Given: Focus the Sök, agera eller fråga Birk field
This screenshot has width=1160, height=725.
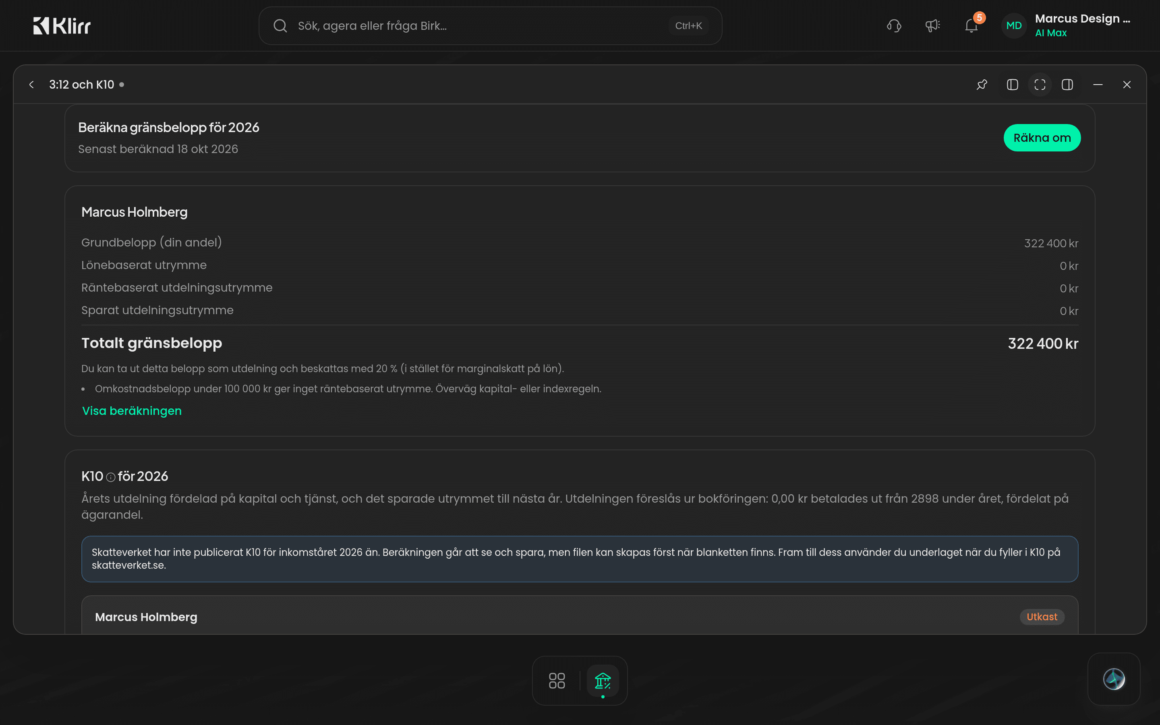Looking at the screenshot, I should point(490,26).
